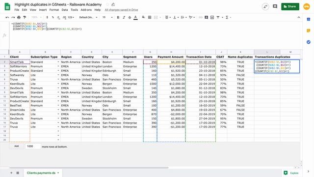Collapse the toolbar with up chevron
The image size is (314, 177).
pyautogui.click(x=299, y=18)
